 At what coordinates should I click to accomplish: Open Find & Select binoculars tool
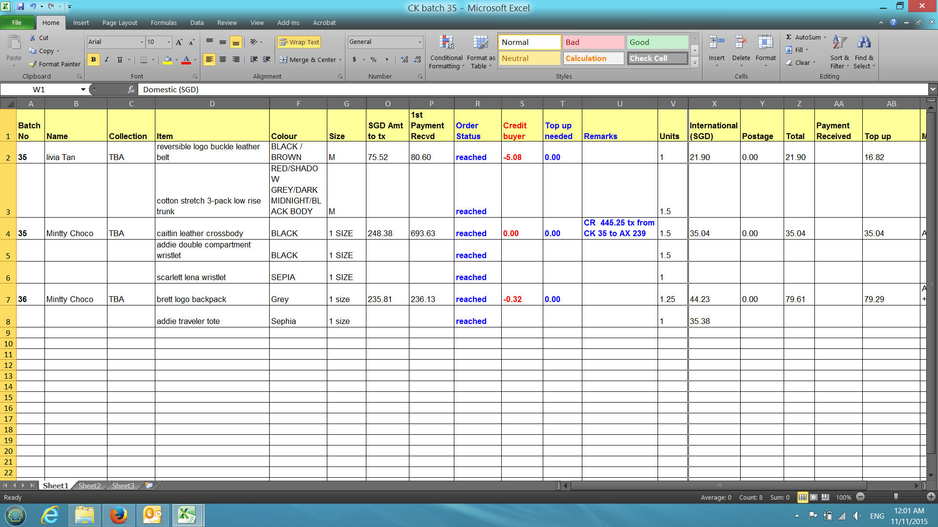point(864,52)
